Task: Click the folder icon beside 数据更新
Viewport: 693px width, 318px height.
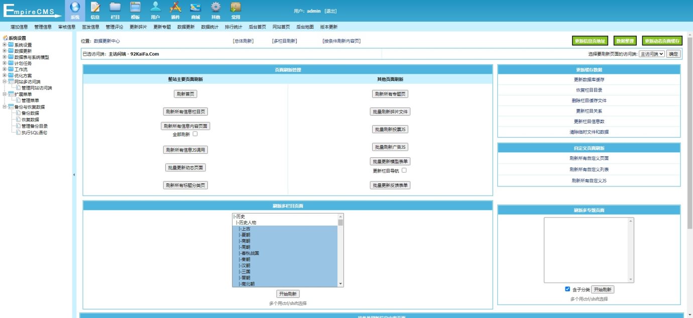Action: (x=11, y=51)
